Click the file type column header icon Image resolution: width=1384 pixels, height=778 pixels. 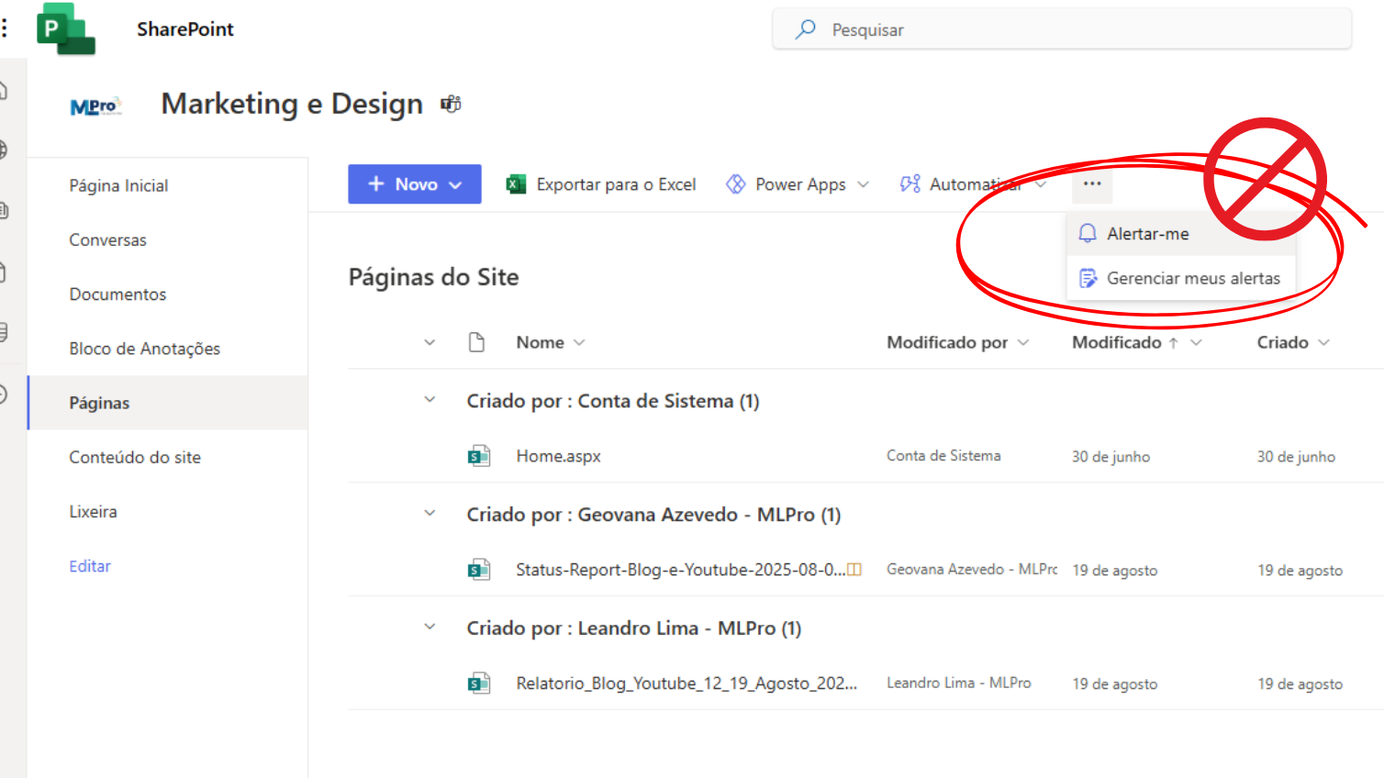pos(476,342)
